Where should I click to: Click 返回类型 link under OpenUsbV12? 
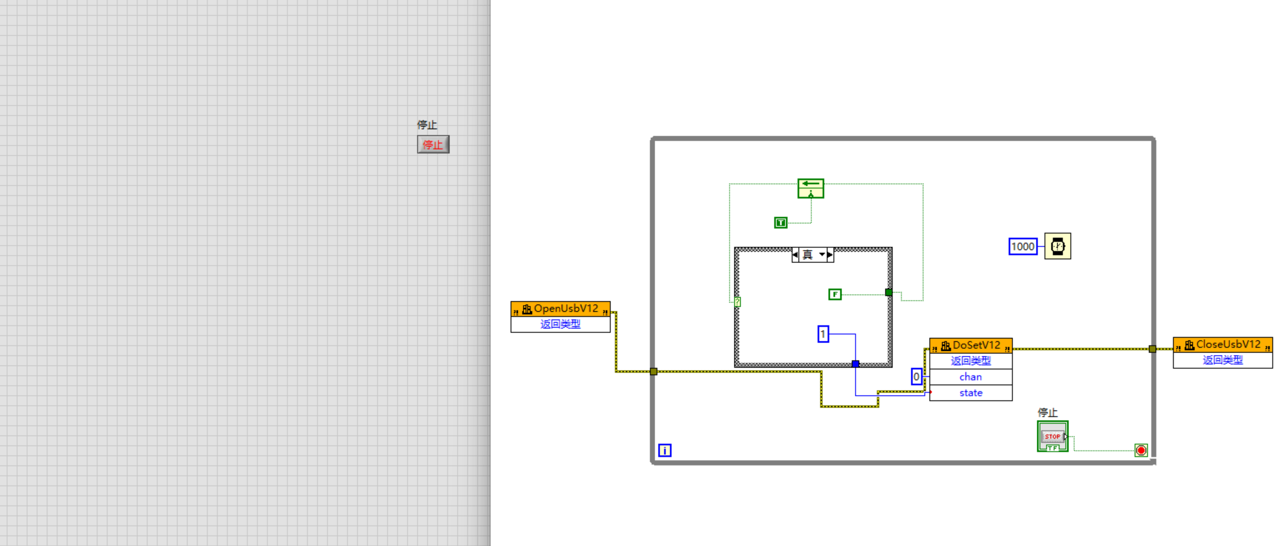click(560, 324)
